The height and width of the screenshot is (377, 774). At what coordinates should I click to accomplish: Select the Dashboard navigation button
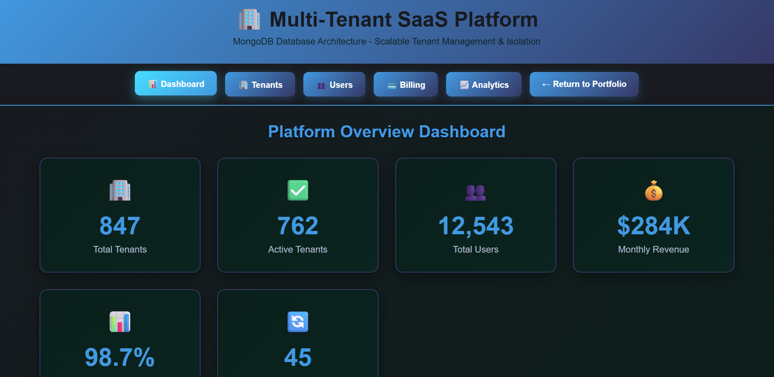(x=176, y=83)
